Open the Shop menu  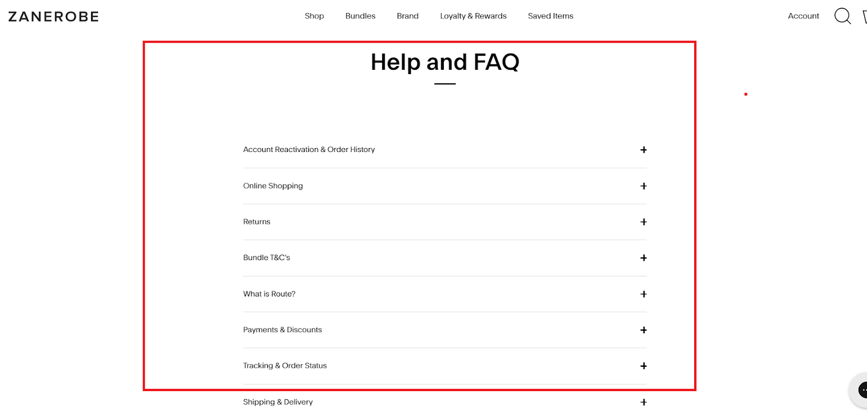pos(314,16)
